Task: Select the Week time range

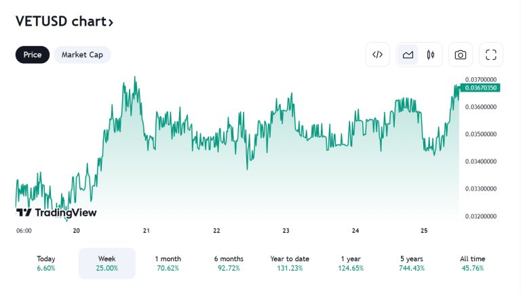Action: click(x=107, y=263)
